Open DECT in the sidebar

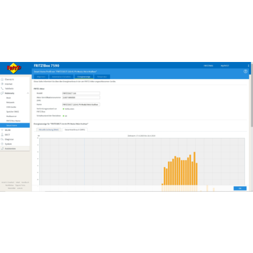click(x=8, y=135)
